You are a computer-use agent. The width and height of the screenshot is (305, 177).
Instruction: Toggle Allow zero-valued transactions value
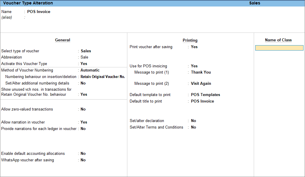coord(83,109)
